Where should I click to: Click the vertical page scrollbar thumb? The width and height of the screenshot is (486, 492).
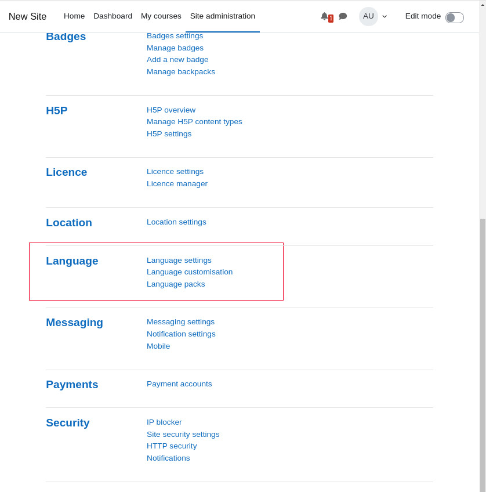point(483,354)
